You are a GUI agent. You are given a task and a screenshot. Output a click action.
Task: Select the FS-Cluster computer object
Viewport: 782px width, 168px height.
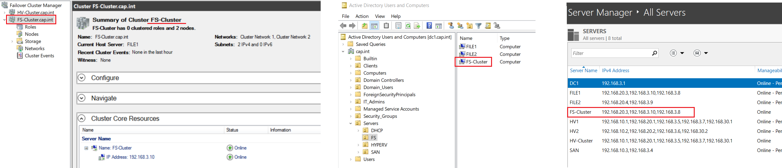coord(477,62)
